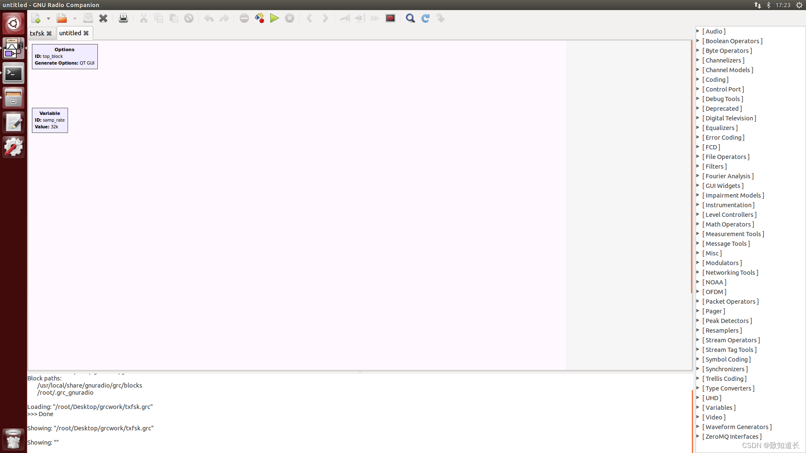Close the txfsk tab
This screenshot has height=453, width=806.
[49, 33]
